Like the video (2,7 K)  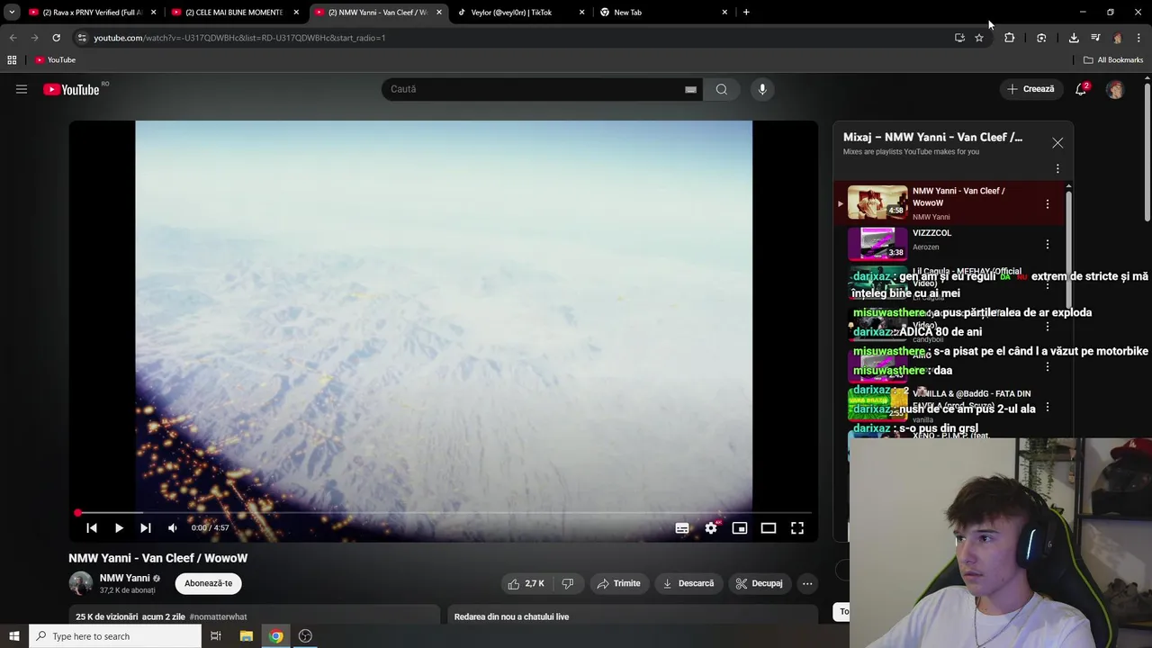pos(526,583)
